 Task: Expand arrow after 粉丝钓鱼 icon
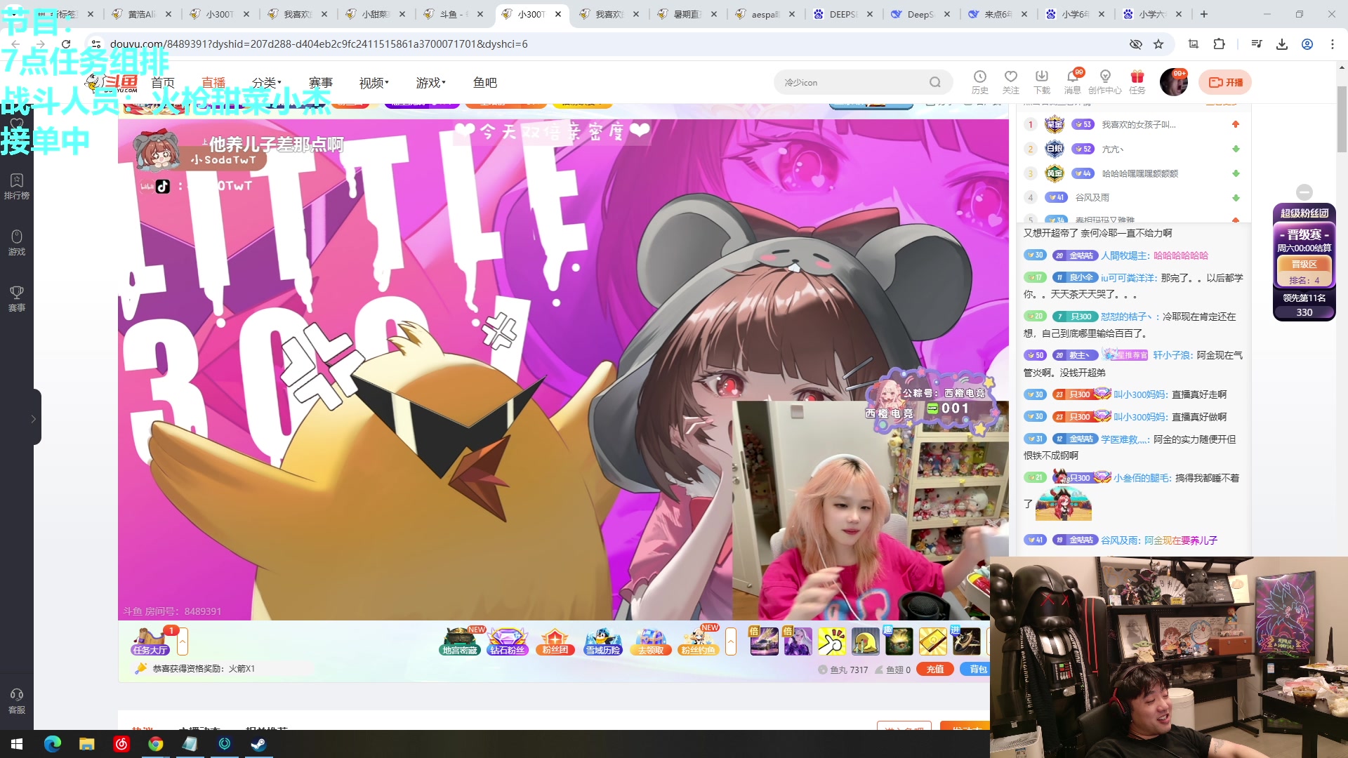click(731, 641)
